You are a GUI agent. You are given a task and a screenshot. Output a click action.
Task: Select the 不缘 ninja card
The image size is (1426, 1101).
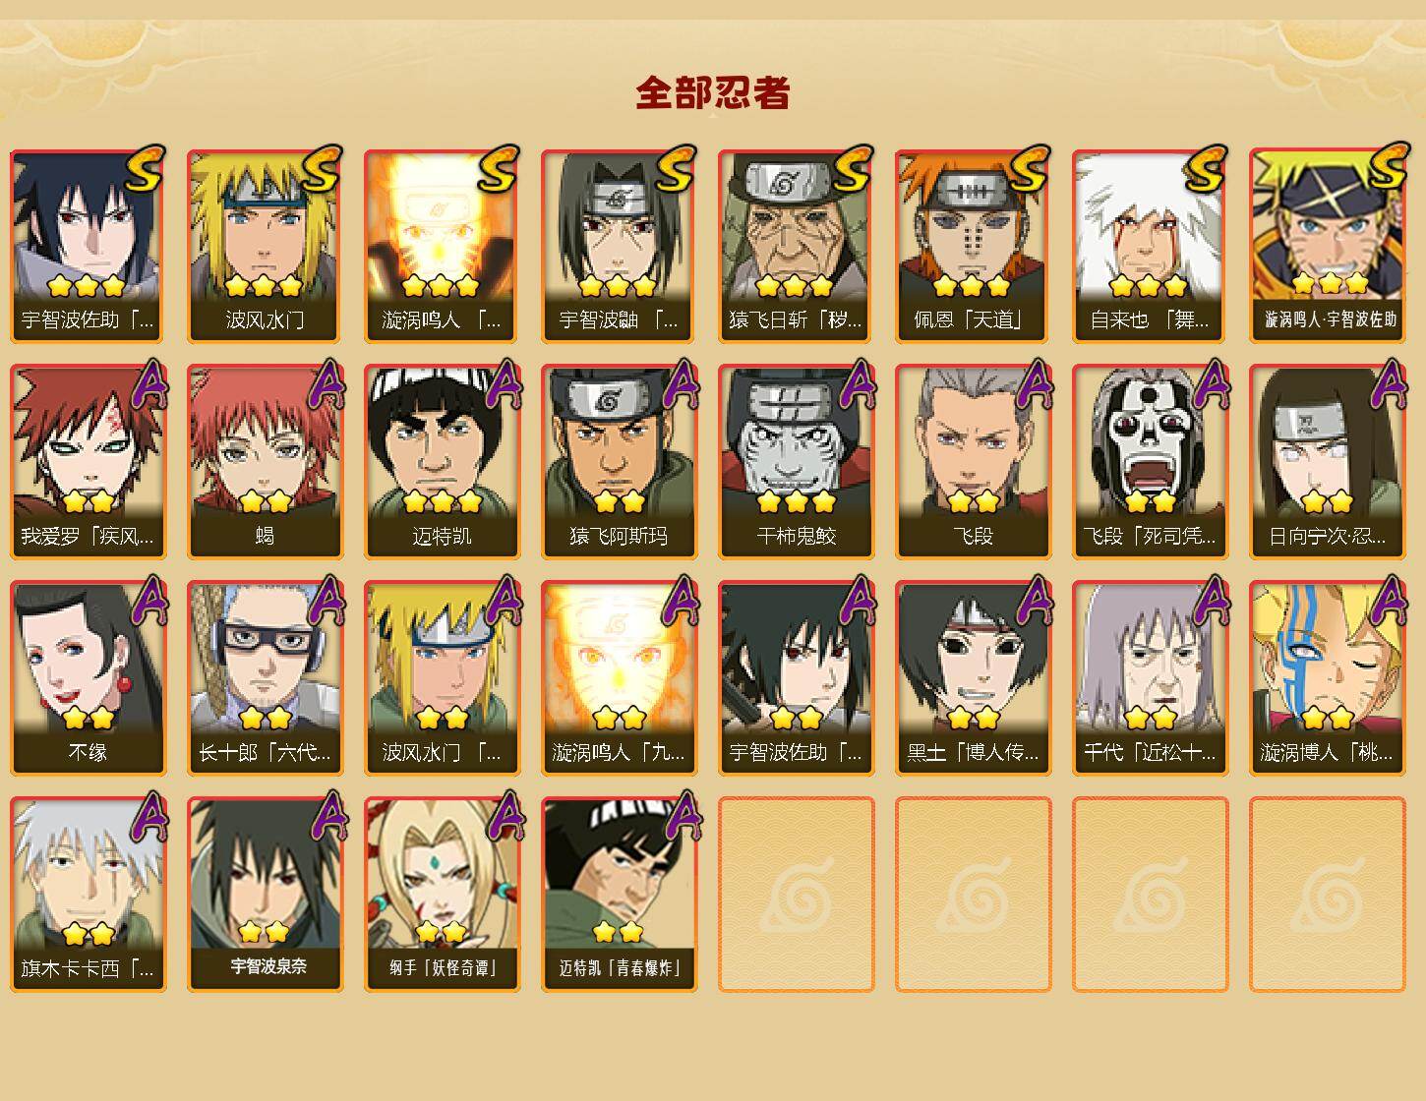pyautogui.click(x=88, y=678)
